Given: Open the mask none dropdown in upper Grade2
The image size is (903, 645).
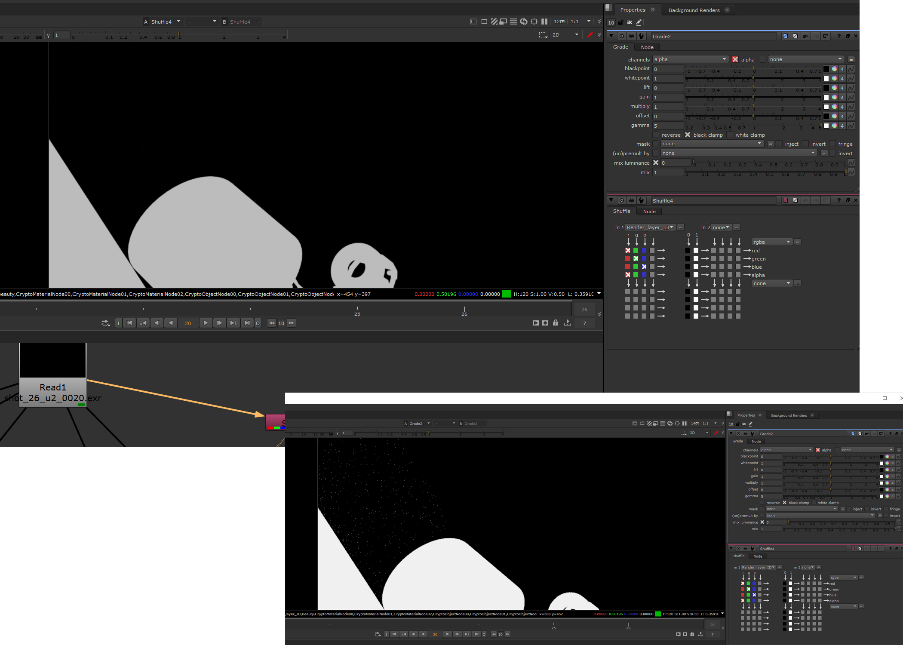Looking at the screenshot, I should point(712,144).
